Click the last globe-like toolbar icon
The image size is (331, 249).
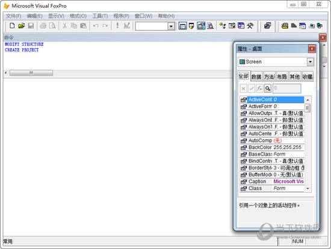[320, 26]
